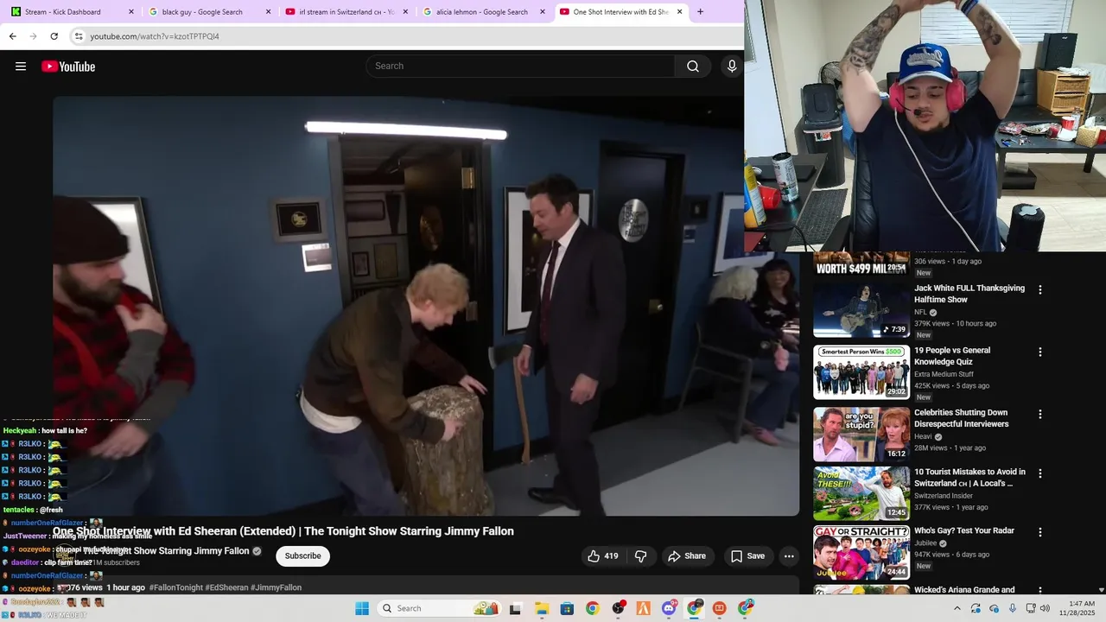Open Task View on the taskbar

(x=516, y=608)
